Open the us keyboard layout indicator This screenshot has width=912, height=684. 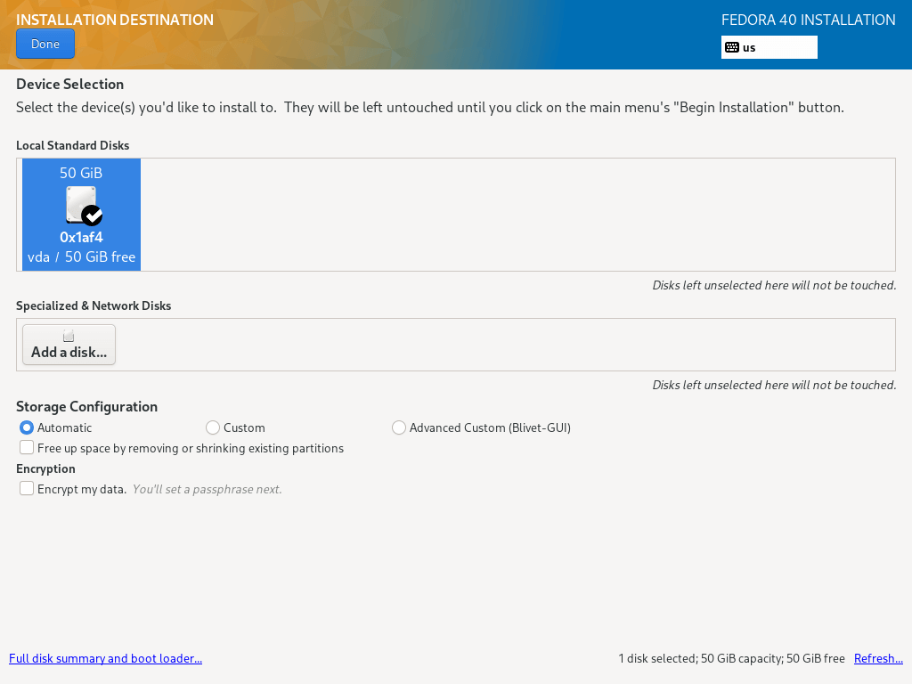click(769, 48)
